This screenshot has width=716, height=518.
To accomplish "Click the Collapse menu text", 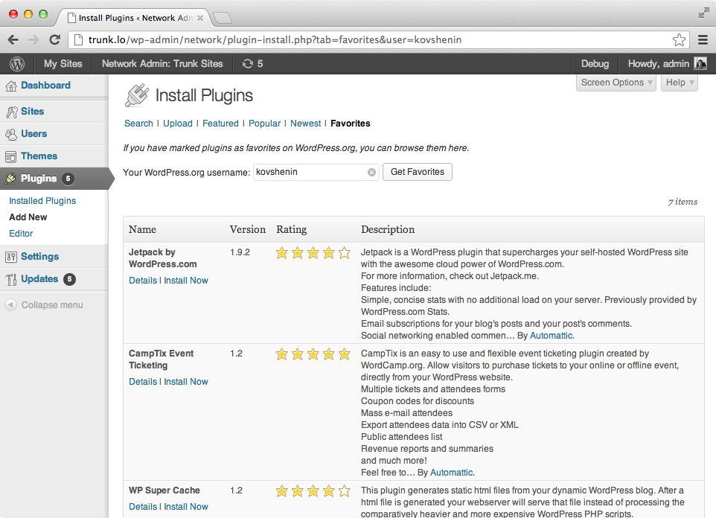I will coord(52,305).
